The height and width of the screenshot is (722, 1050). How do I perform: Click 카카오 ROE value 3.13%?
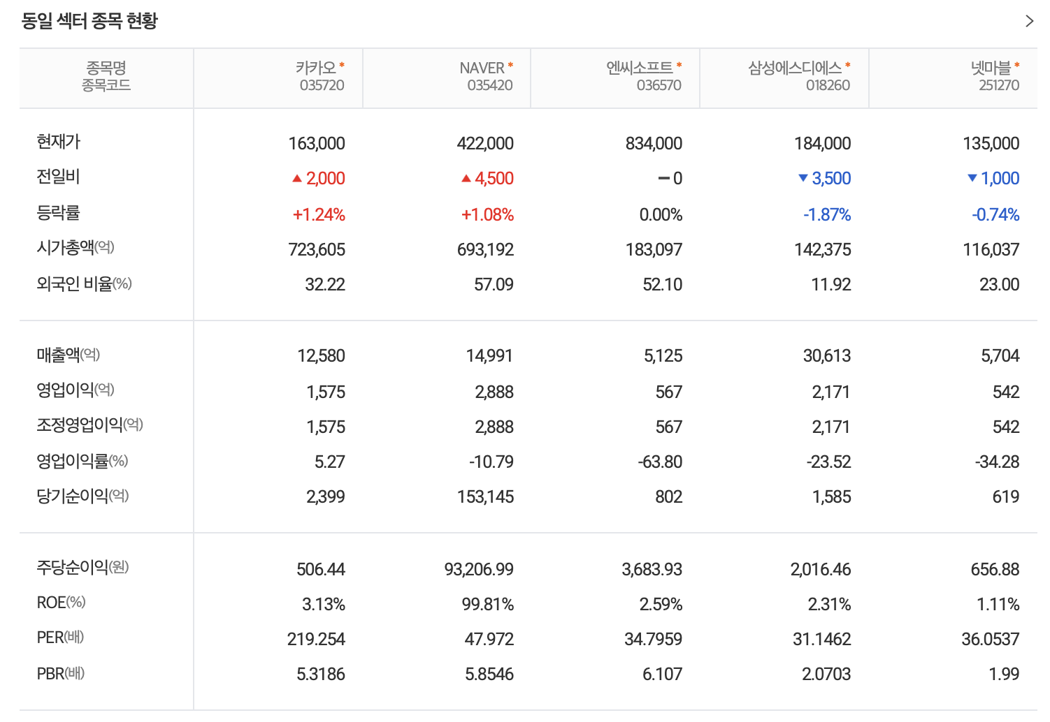[324, 604]
